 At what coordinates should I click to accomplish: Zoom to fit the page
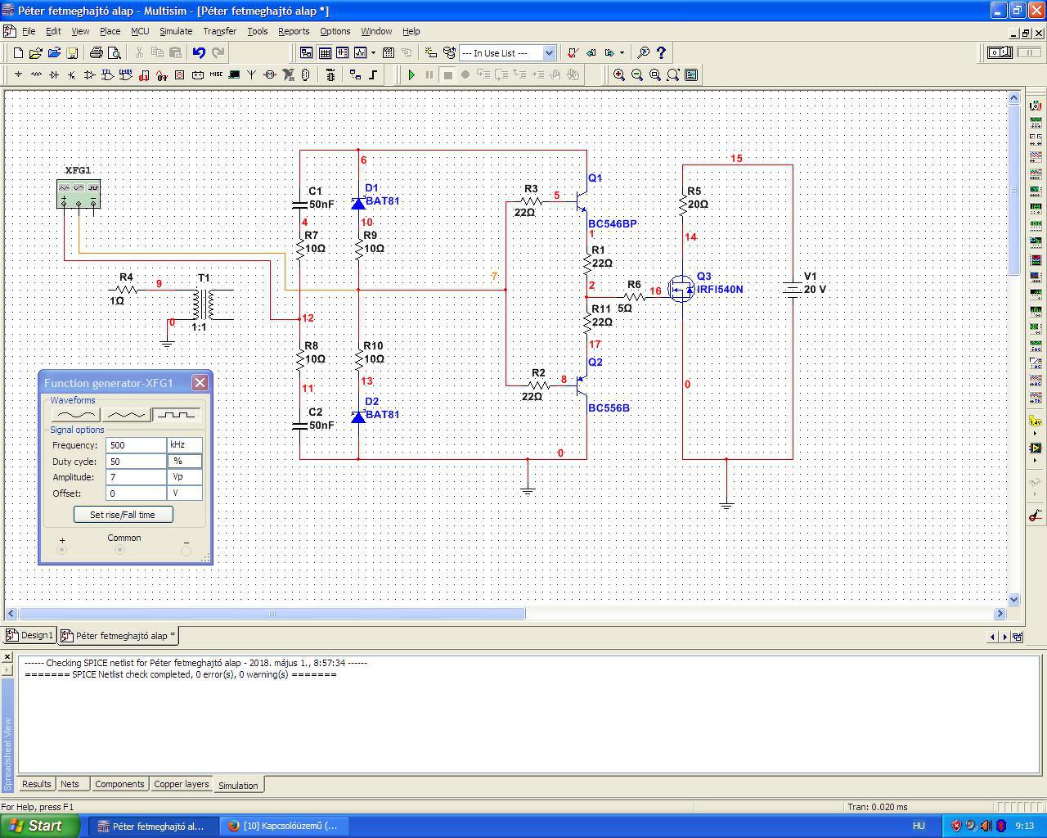673,74
